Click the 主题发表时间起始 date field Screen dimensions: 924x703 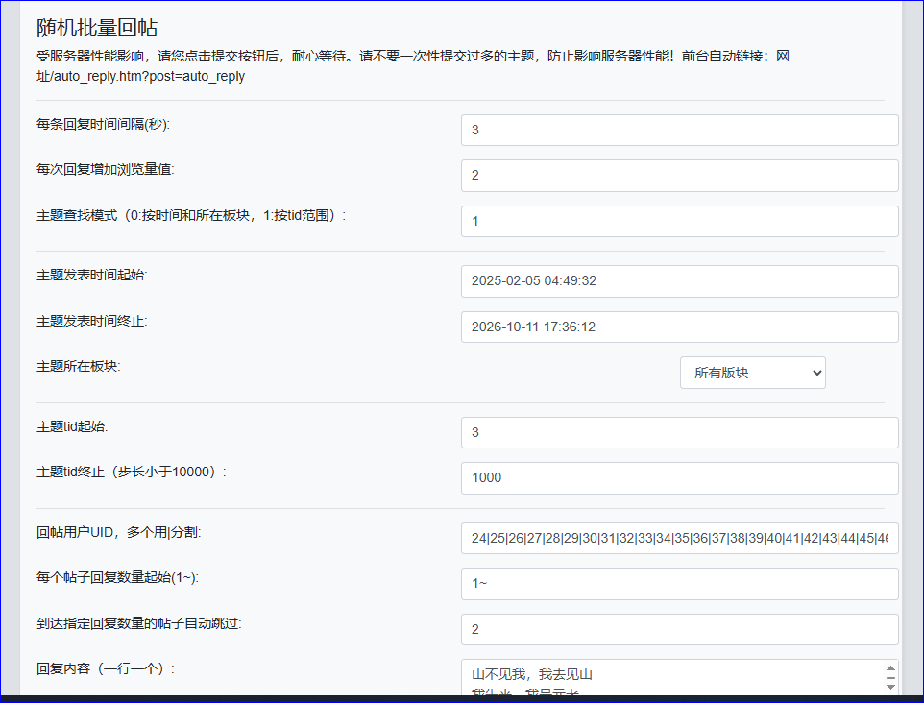pos(679,281)
